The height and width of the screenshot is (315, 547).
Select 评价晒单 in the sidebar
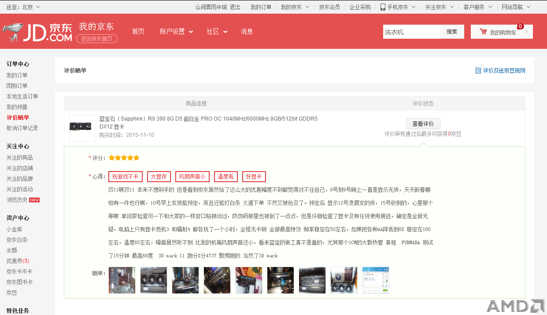[x=18, y=117]
